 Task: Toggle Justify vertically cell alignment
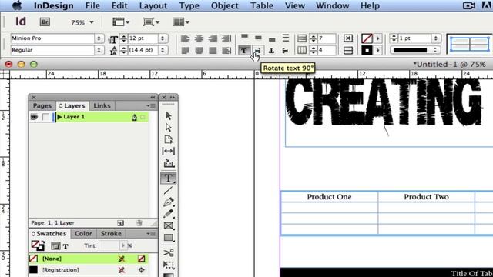pos(286,38)
